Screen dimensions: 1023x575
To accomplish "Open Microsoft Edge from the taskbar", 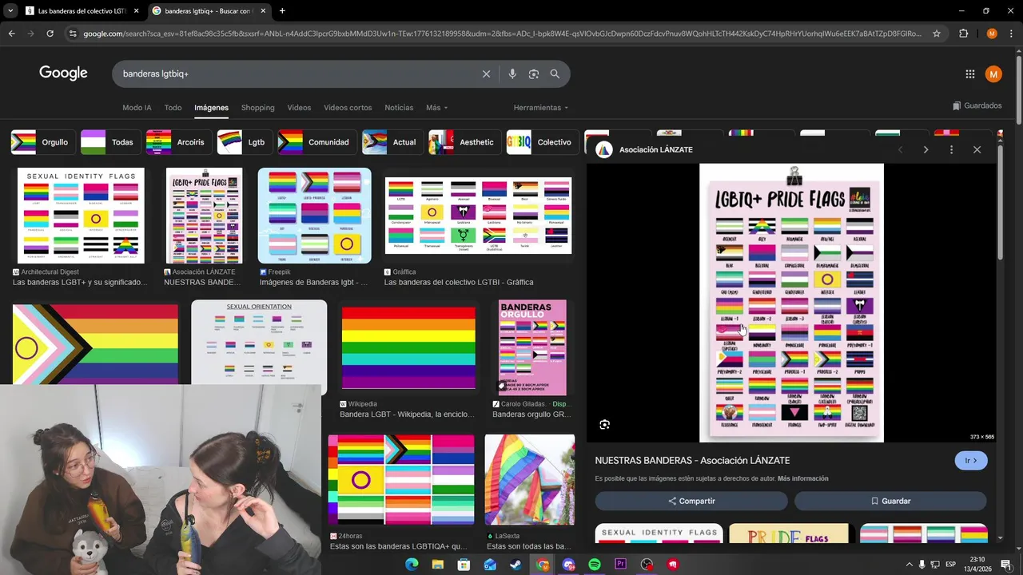I will pos(412,565).
